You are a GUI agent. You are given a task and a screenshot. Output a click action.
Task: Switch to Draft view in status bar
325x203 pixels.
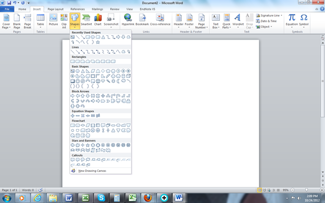(278, 190)
